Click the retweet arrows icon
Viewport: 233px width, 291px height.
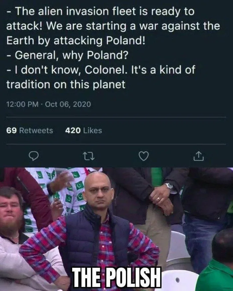click(89, 156)
